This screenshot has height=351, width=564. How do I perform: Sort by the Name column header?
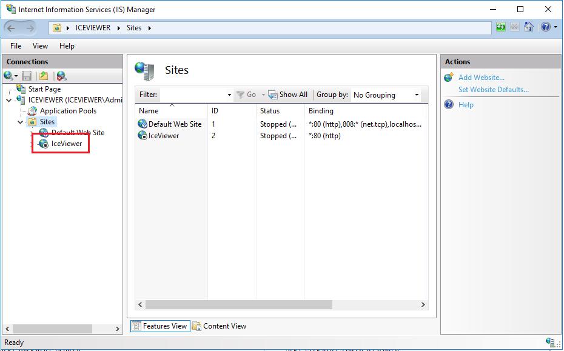tap(149, 111)
